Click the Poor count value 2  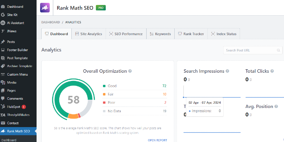coord(165,103)
